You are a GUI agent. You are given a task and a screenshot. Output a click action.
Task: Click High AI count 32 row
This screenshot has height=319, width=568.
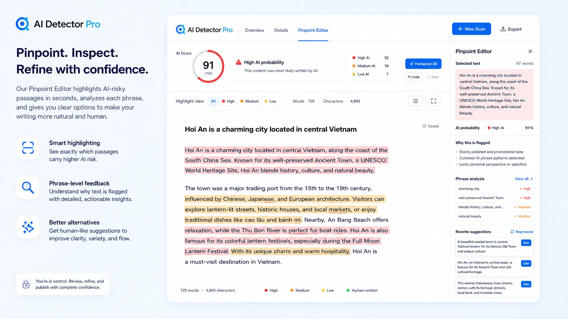[370, 58]
